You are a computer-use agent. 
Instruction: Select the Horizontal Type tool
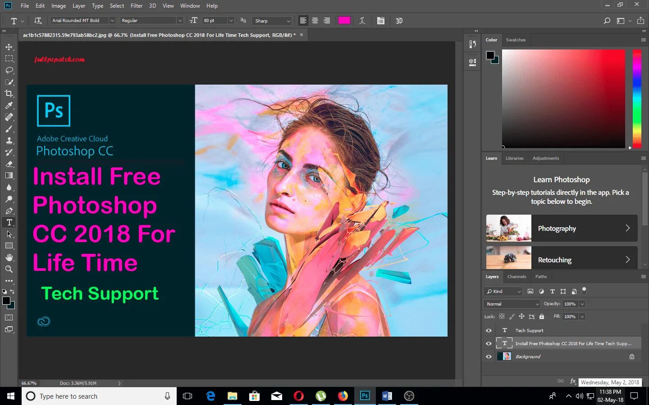click(x=9, y=222)
